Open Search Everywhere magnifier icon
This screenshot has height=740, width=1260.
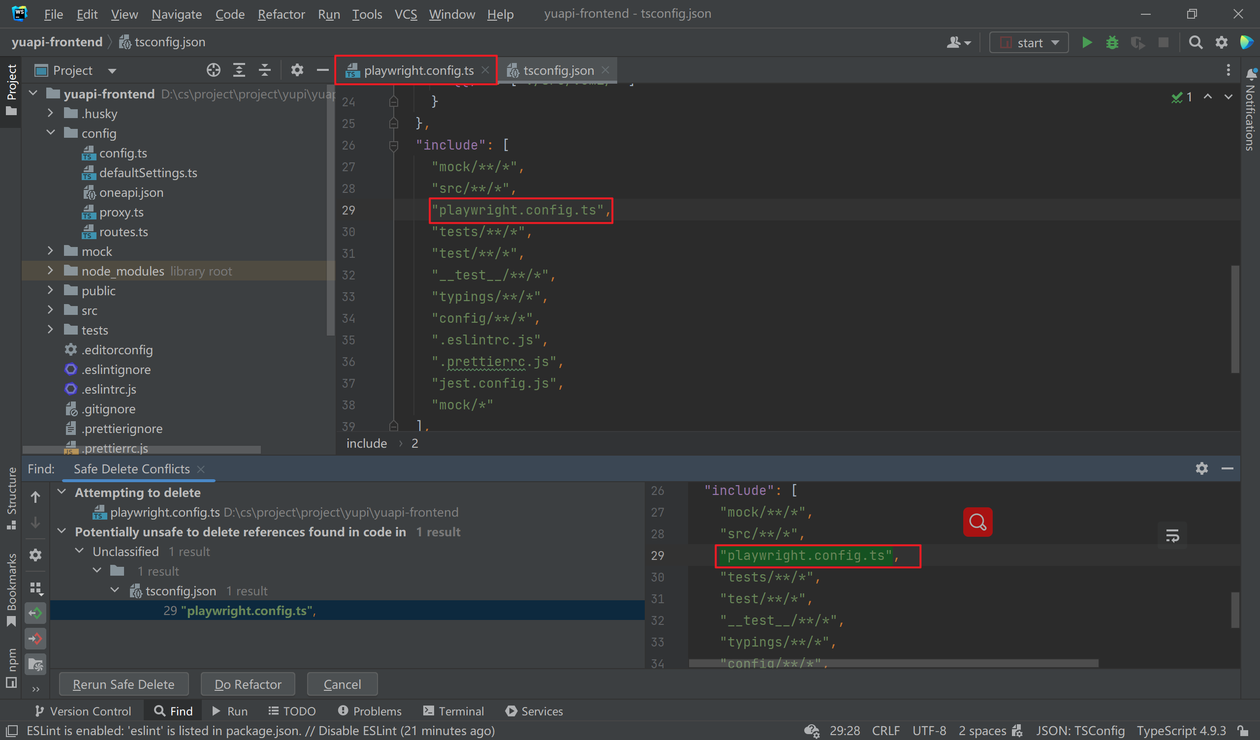pos(1195,42)
